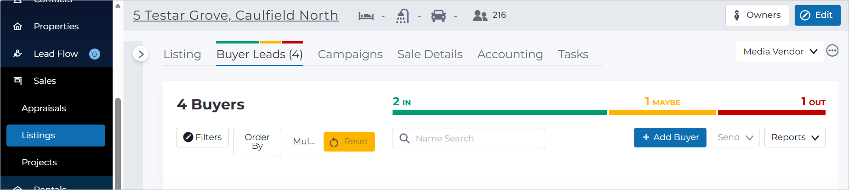Click the bedroom bed icon
Viewport: 849px width, 190px height.
[366, 16]
